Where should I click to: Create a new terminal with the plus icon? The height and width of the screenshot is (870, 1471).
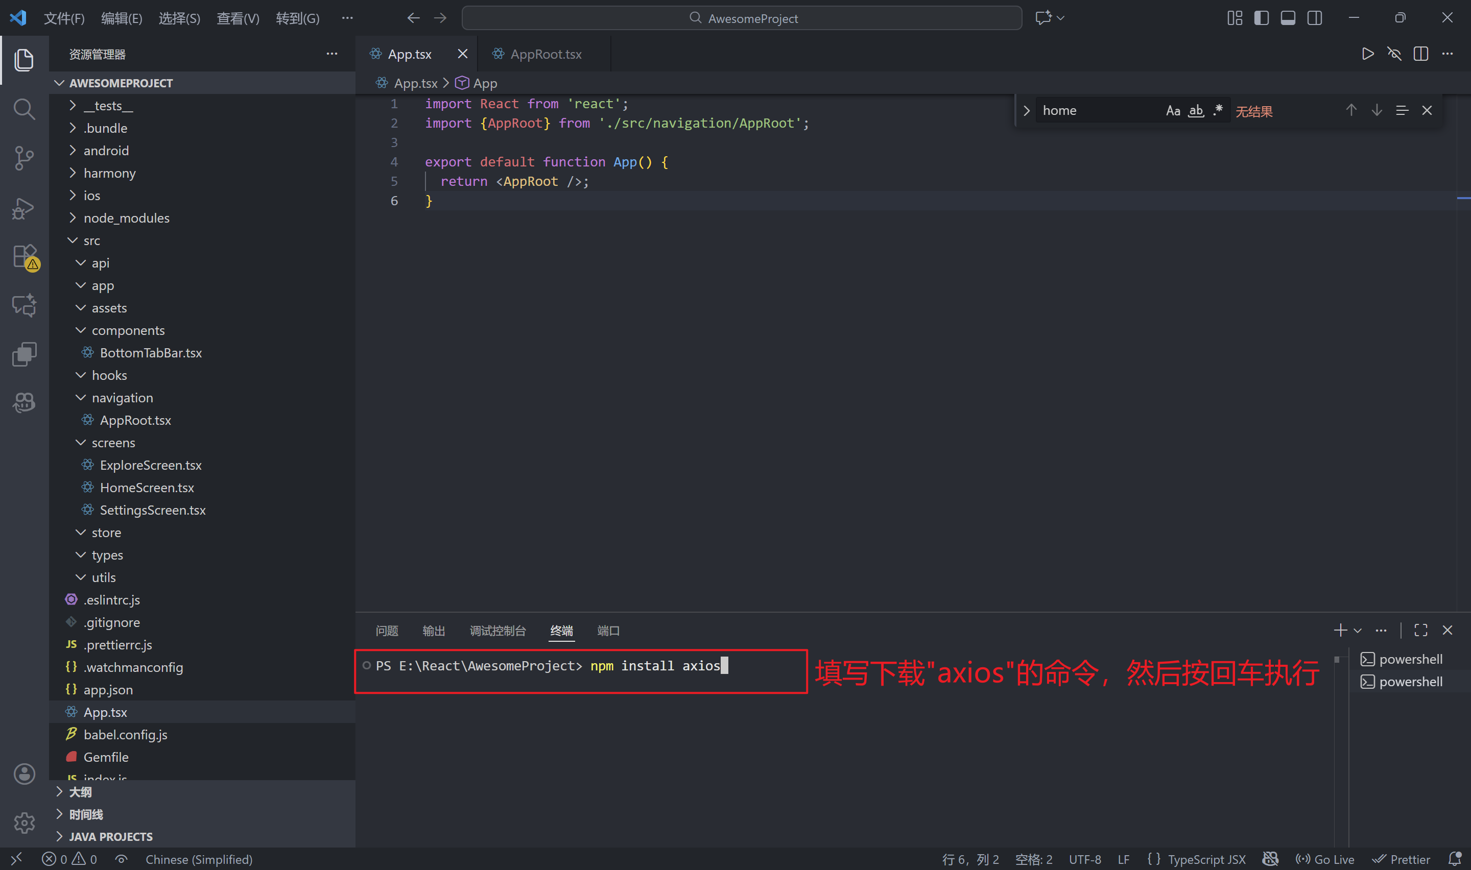pos(1341,630)
